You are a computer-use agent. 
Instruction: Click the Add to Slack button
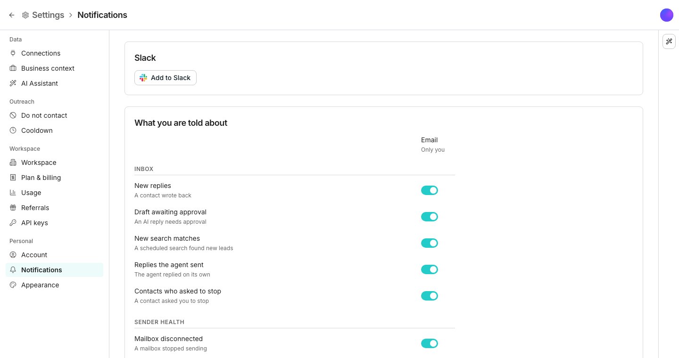[x=166, y=78]
